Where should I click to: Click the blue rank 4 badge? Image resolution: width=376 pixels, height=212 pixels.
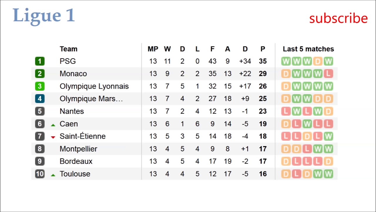(x=40, y=99)
